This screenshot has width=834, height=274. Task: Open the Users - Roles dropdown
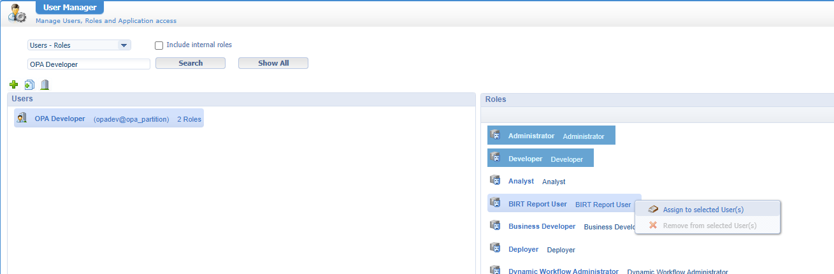pos(79,45)
